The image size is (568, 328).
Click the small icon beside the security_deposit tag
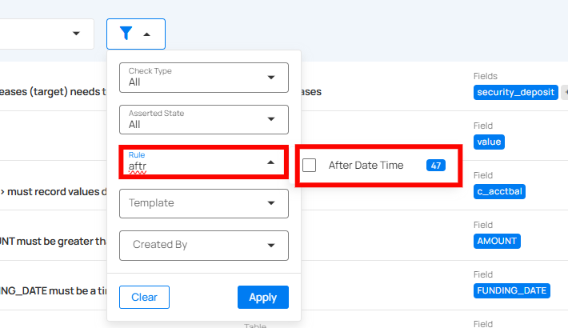pyautogui.click(x=565, y=92)
